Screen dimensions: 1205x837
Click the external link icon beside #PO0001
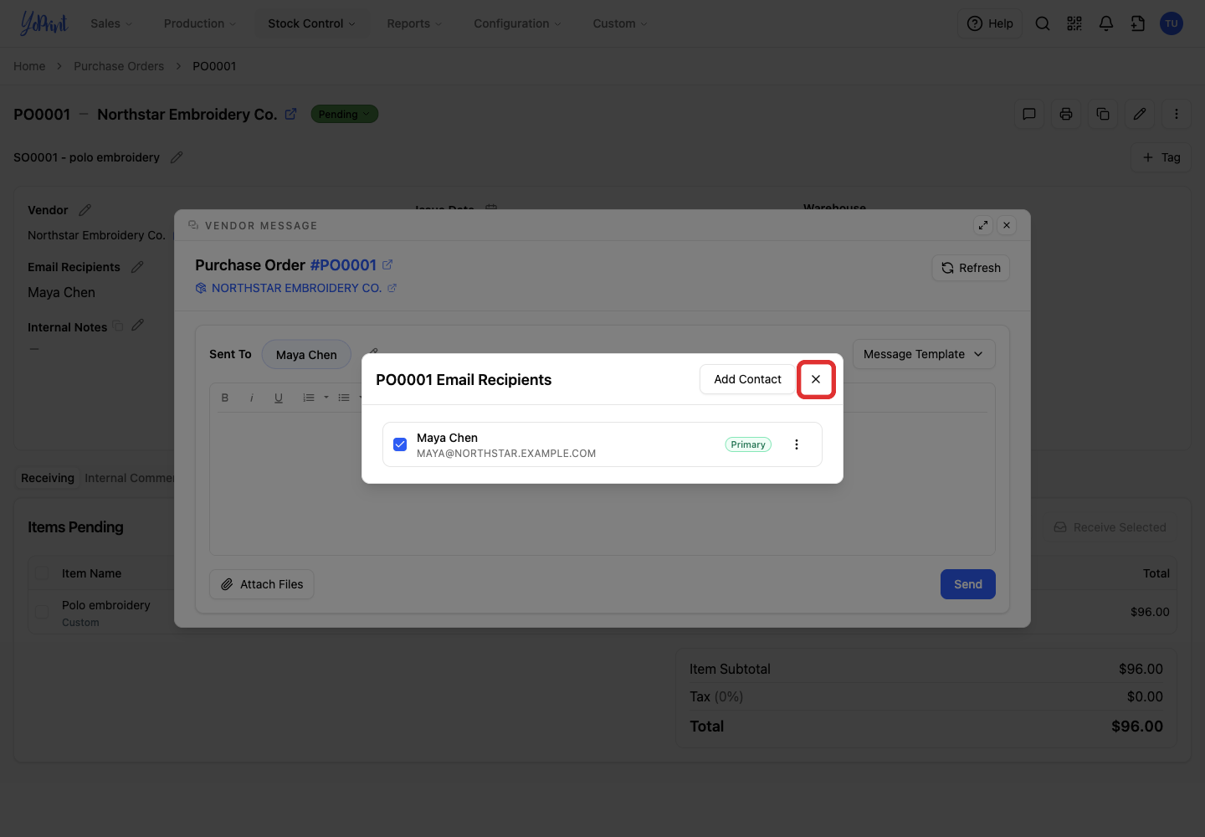387,264
